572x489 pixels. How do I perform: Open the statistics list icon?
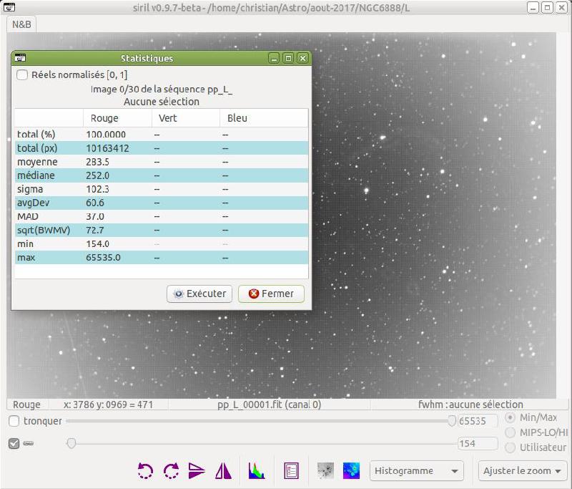click(x=291, y=470)
